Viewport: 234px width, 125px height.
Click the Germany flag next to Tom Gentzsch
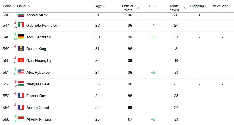point(21,37)
